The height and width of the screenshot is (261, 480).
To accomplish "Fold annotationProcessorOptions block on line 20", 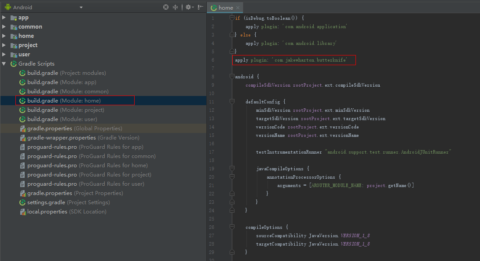I will (232, 177).
